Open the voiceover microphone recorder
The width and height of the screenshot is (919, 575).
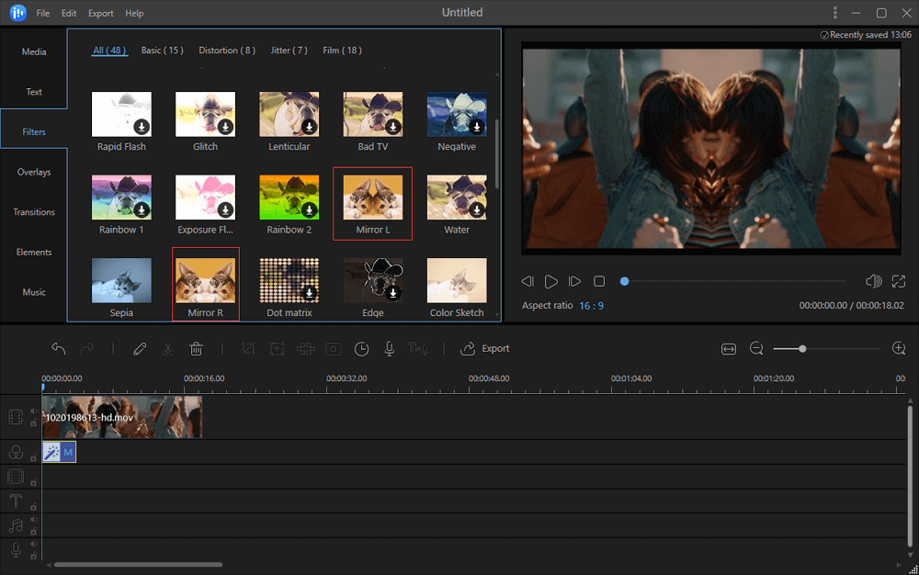pyautogui.click(x=390, y=349)
